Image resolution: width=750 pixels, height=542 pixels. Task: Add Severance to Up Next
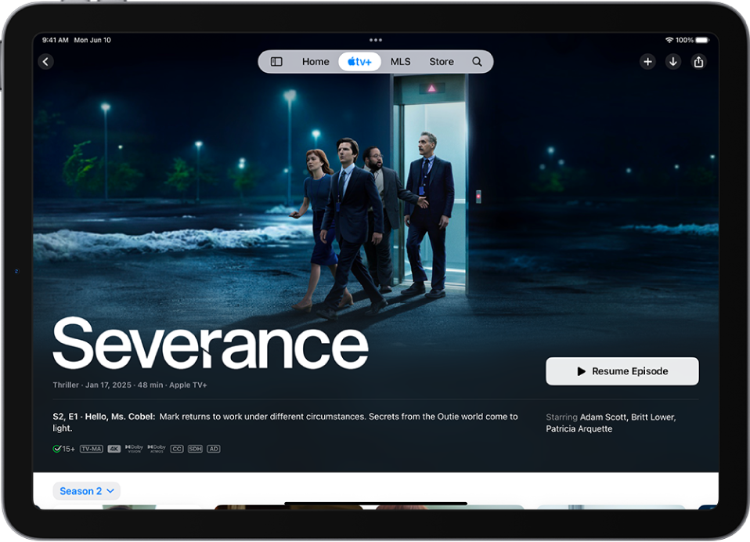click(x=647, y=61)
